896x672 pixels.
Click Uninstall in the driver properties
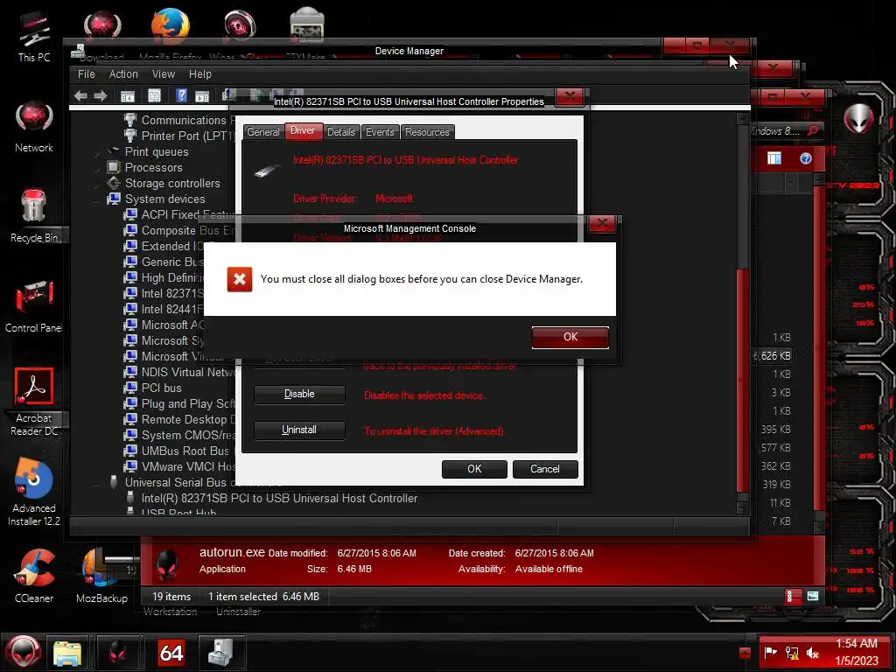click(299, 430)
